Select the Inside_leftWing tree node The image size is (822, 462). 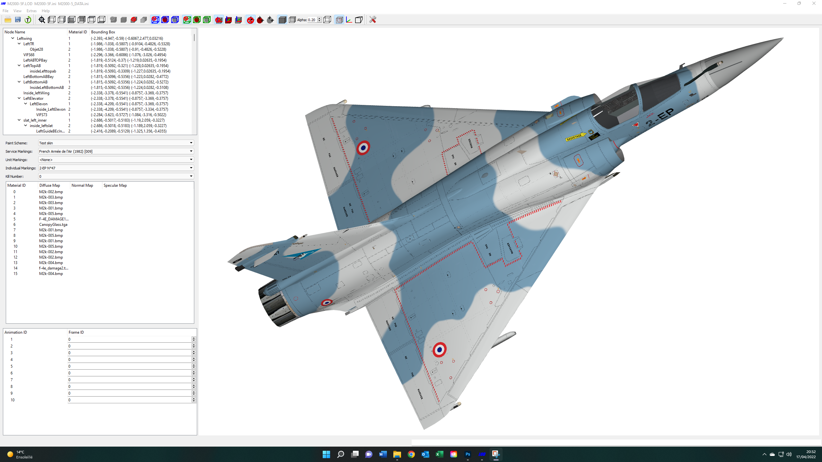pos(36,93)
